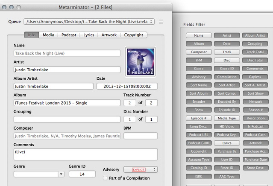Click the Comments text area
Viewport: 273px width, 186px height.
86,154
